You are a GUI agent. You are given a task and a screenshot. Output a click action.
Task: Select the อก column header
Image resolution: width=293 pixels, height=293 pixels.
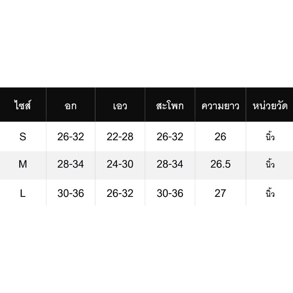(71, 106)
